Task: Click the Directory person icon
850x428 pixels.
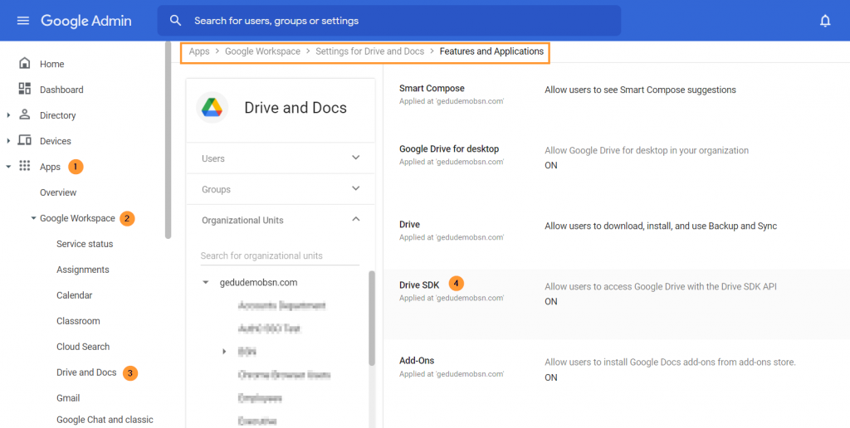Action: coord(24,114)
